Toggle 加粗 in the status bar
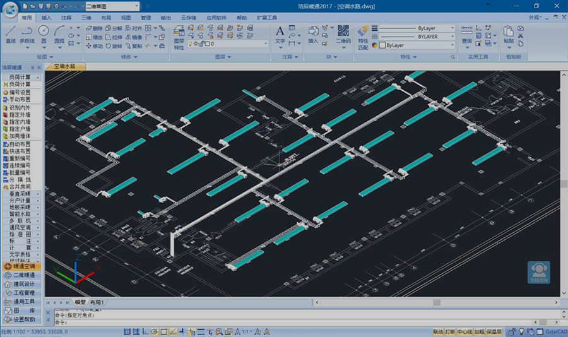Image resolution: width=568 pixels, height=337 pixels. point(480,331)
